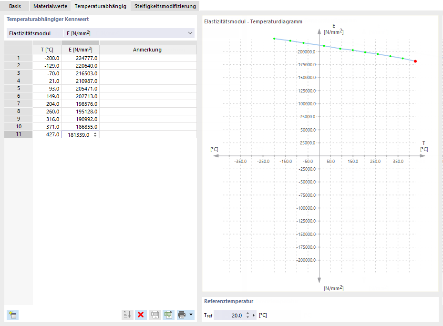
Task: Select the cell with temperature -200.0
Action: click(47, 58)
